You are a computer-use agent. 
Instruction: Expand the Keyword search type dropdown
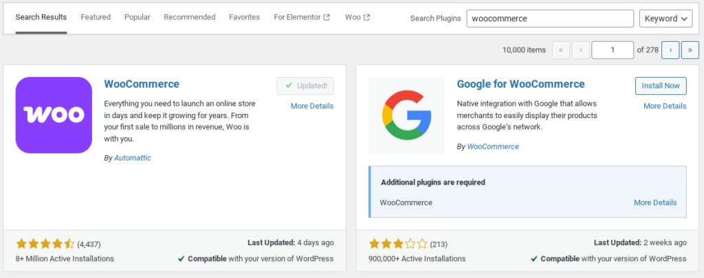point(665,19)
